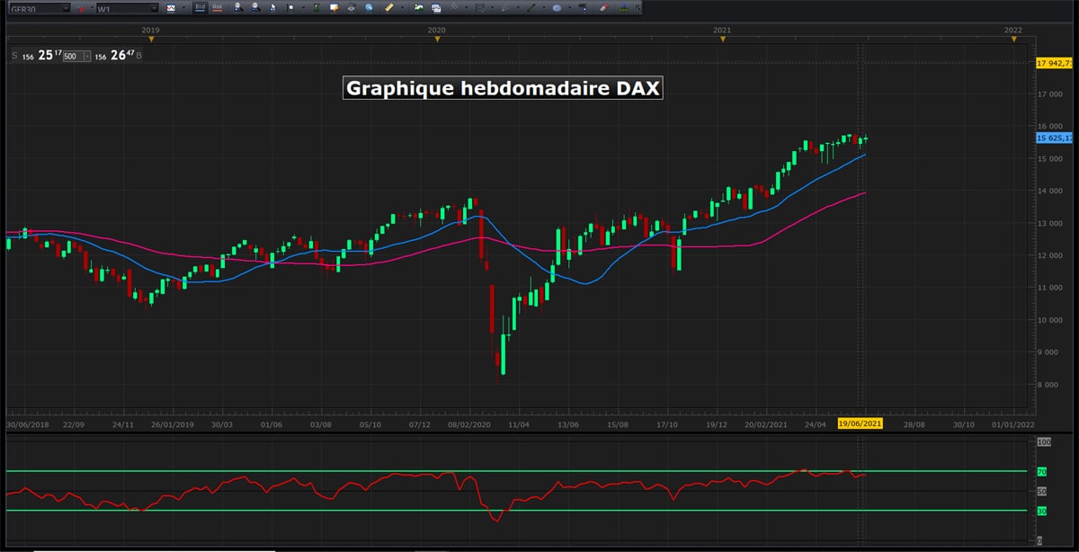Image resolution: width=1079 pixels, height=552 pixels.
Task: Toggle the Ask price line display
Action: click(x=218, y=8)
